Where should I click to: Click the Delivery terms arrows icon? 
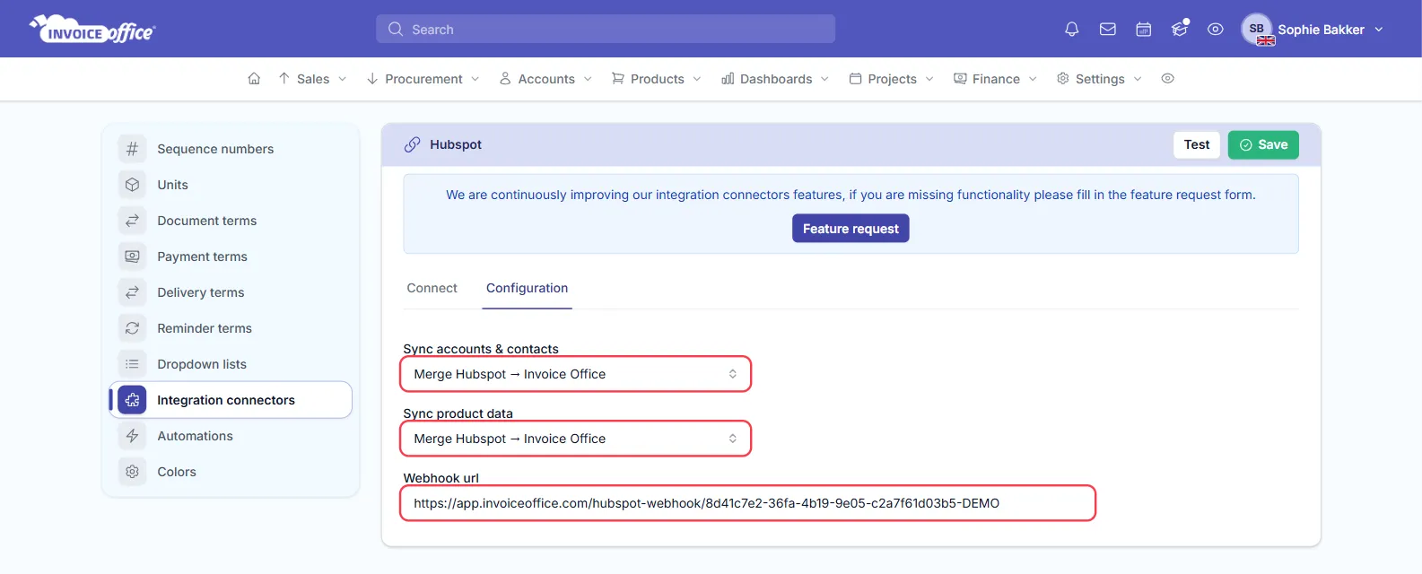pos(132,292)
